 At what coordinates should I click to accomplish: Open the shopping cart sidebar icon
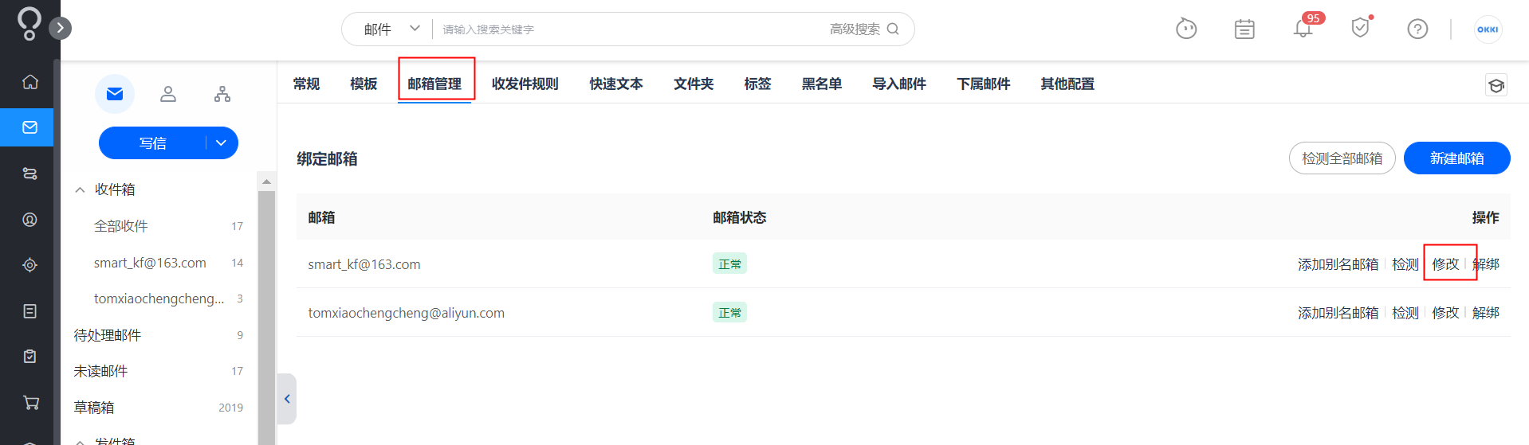[x=31, y=403]
